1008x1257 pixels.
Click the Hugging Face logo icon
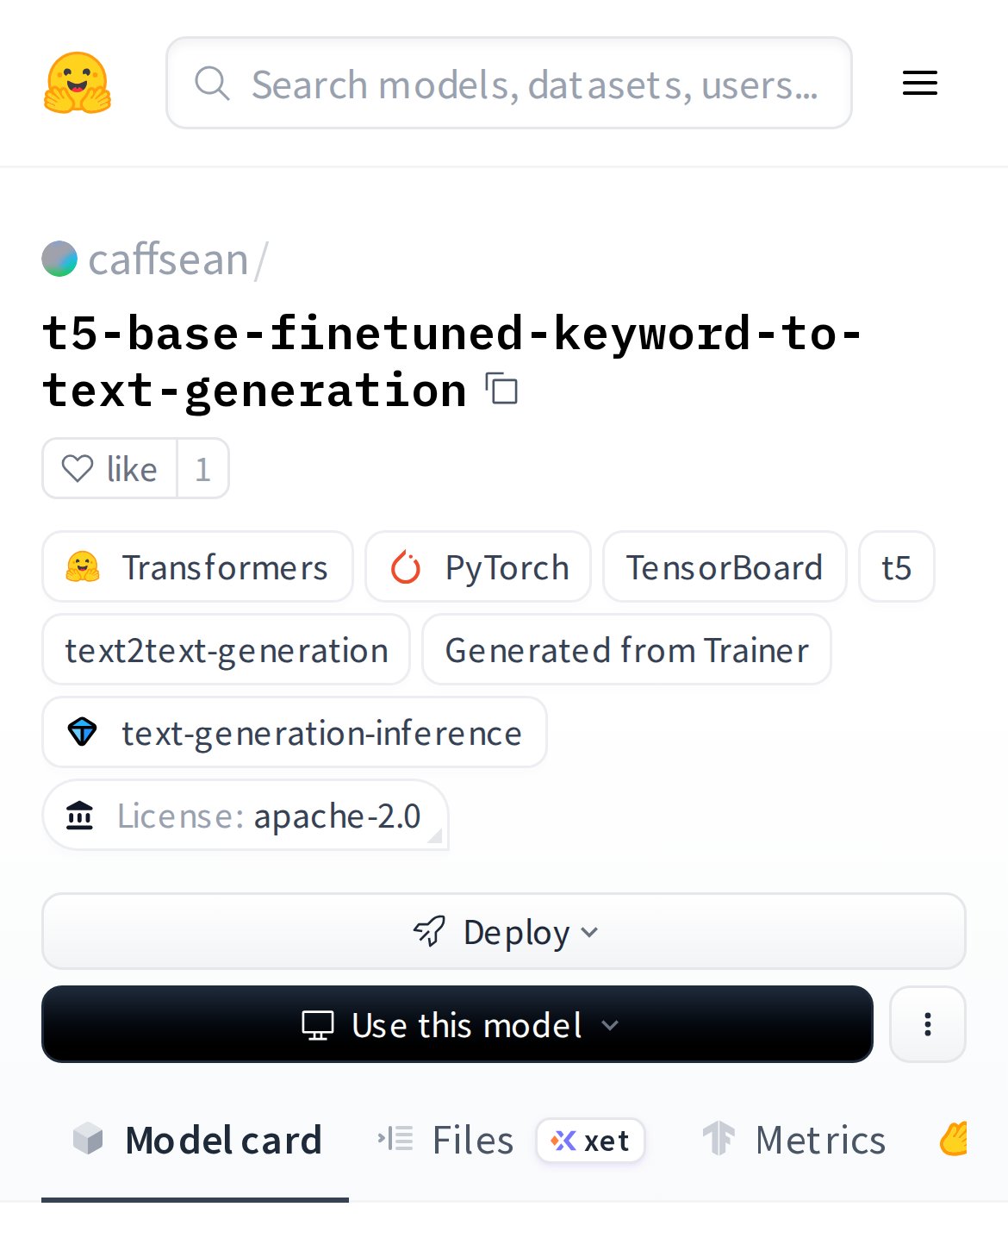[x=78, y=83]
